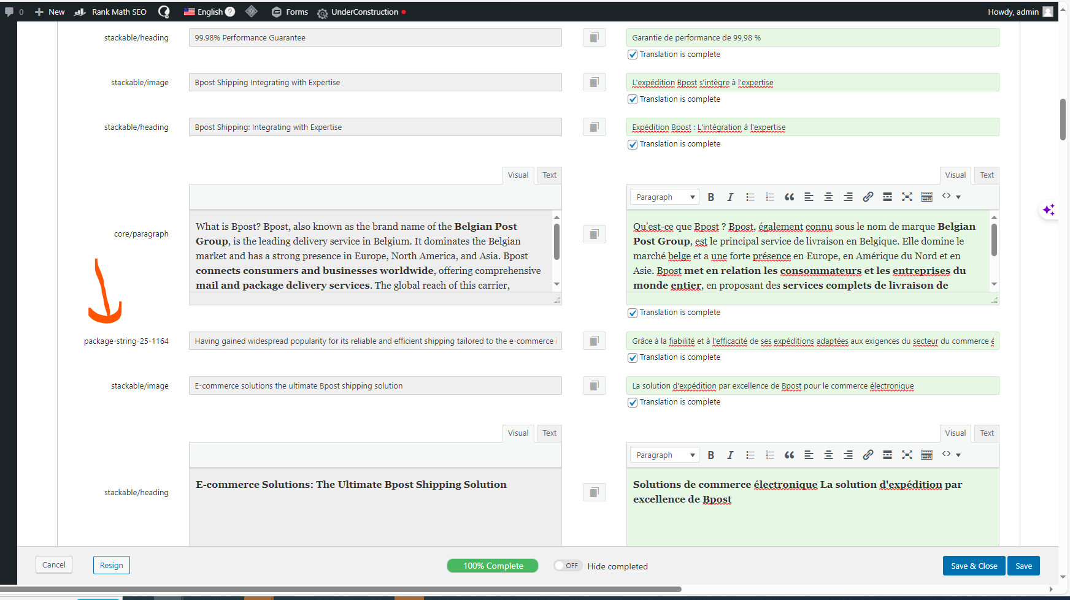
Task: Align center in the 'Qu'est-ce que Bpost' editor
Action: (x=828, y=197)
